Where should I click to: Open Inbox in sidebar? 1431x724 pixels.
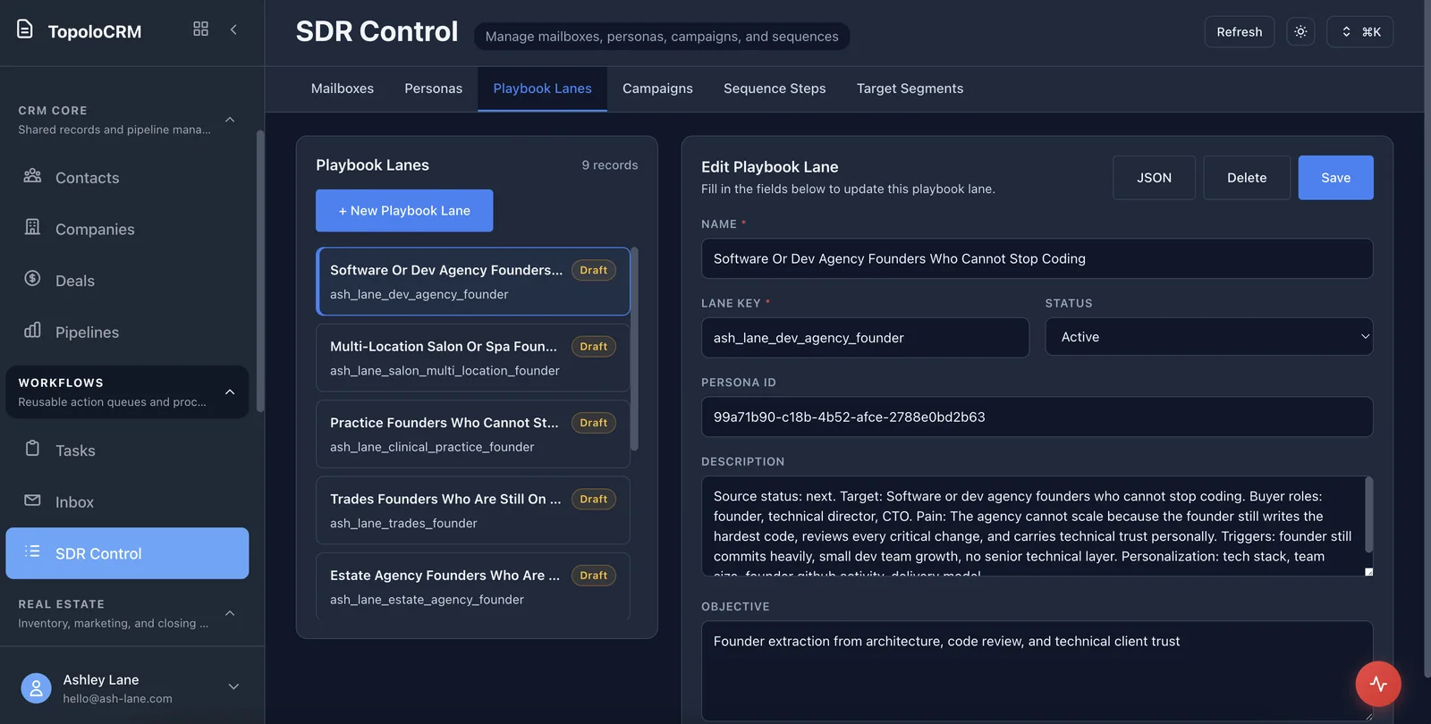click(x=127, y=502)
